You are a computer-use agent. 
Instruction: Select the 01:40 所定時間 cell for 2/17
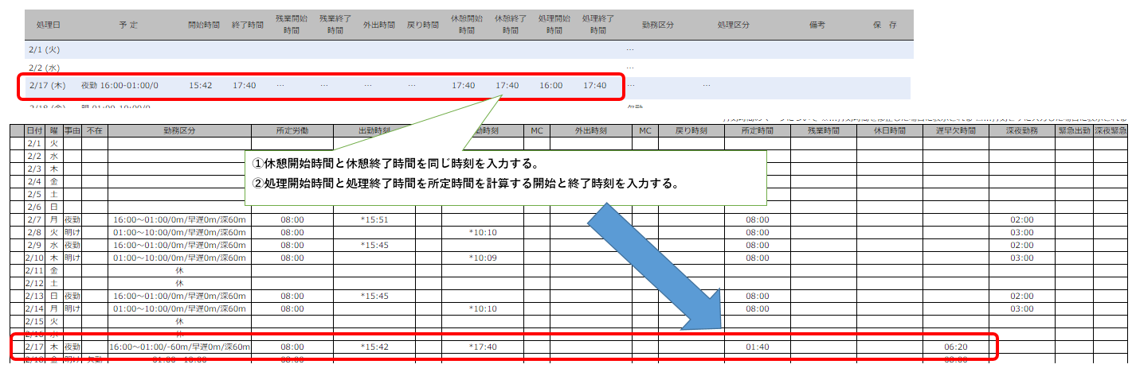(x=757, y=347)
